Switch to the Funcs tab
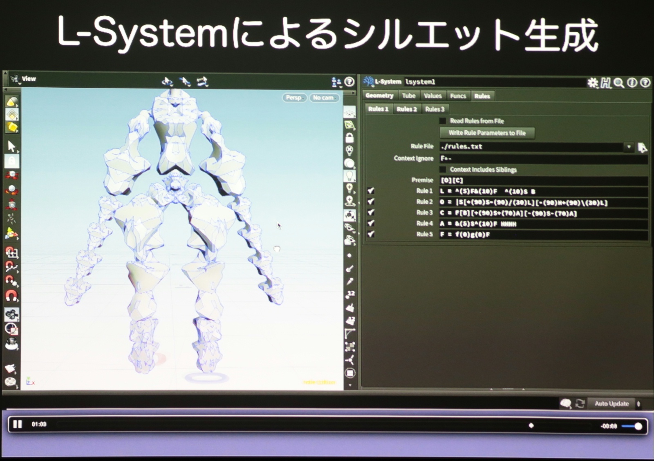The image size is (654, 461). (x=458, y=96)
